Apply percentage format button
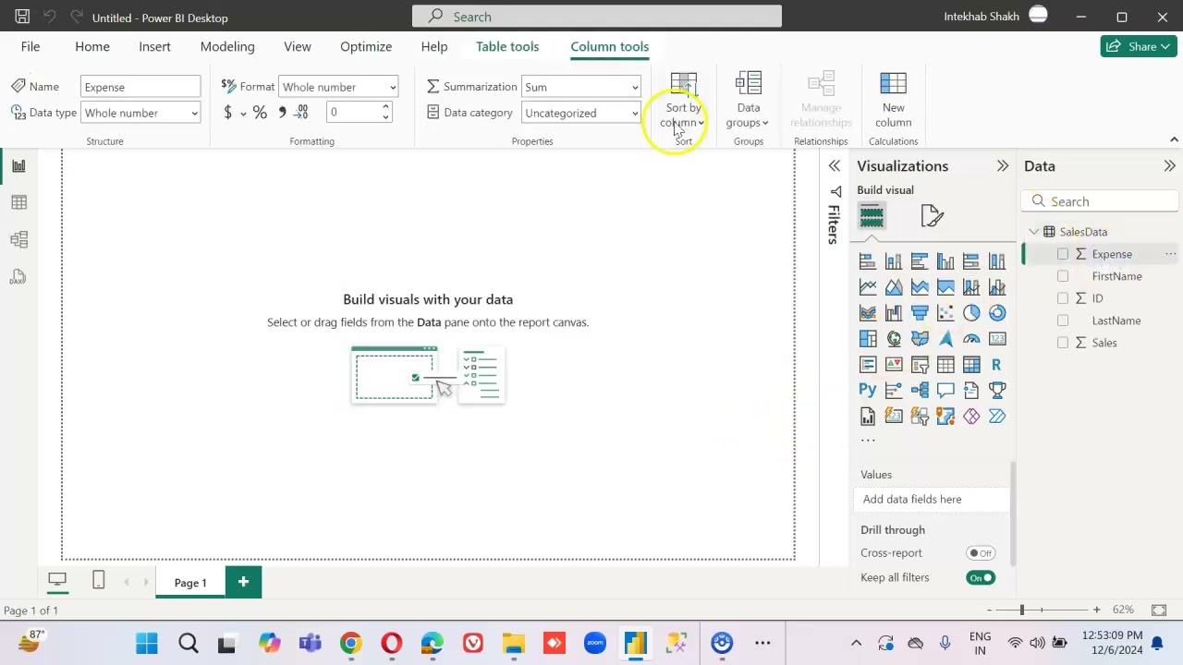The image size is (1183, 665). point(260,113)
